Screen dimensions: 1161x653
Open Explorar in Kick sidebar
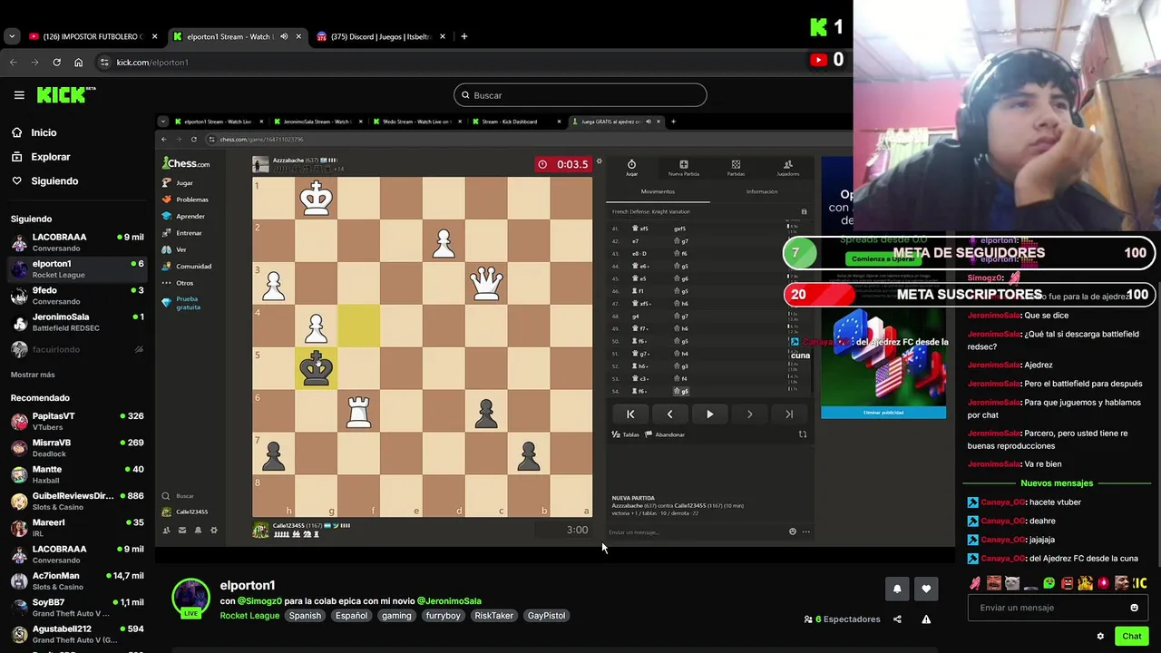tap(50, 157)
